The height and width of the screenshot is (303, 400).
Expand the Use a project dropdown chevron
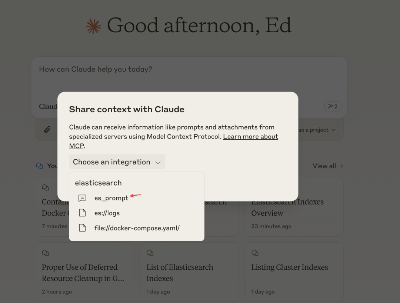[x=333, y=130]
